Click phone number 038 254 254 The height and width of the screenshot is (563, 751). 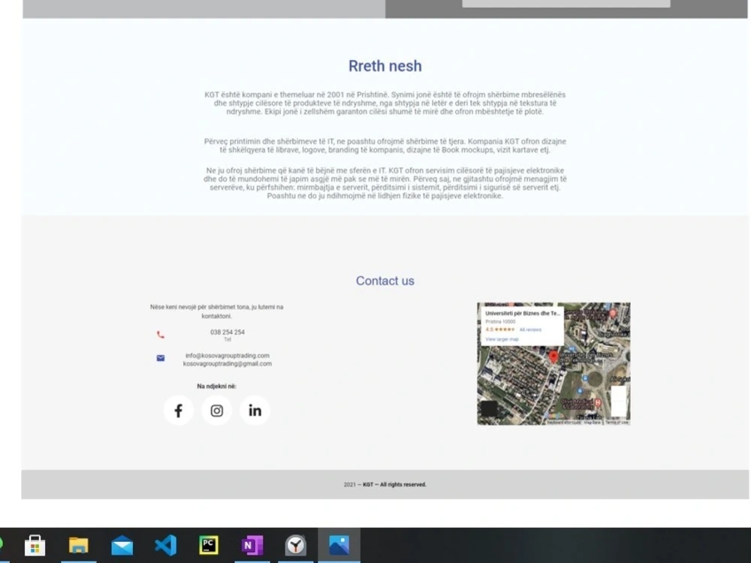[x=228, y=332]
